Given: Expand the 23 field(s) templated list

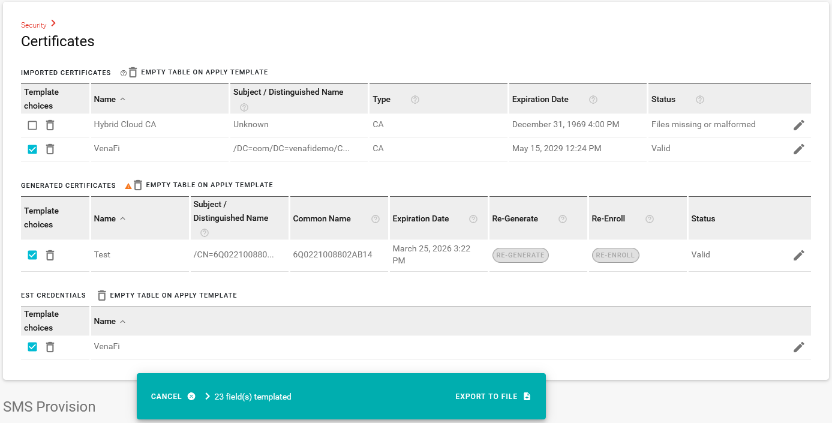Looking at the screenshot, I should click(x=208, y=397).
